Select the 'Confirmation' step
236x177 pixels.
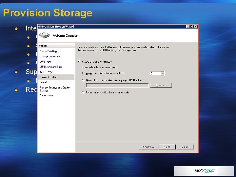click(46, 96)
